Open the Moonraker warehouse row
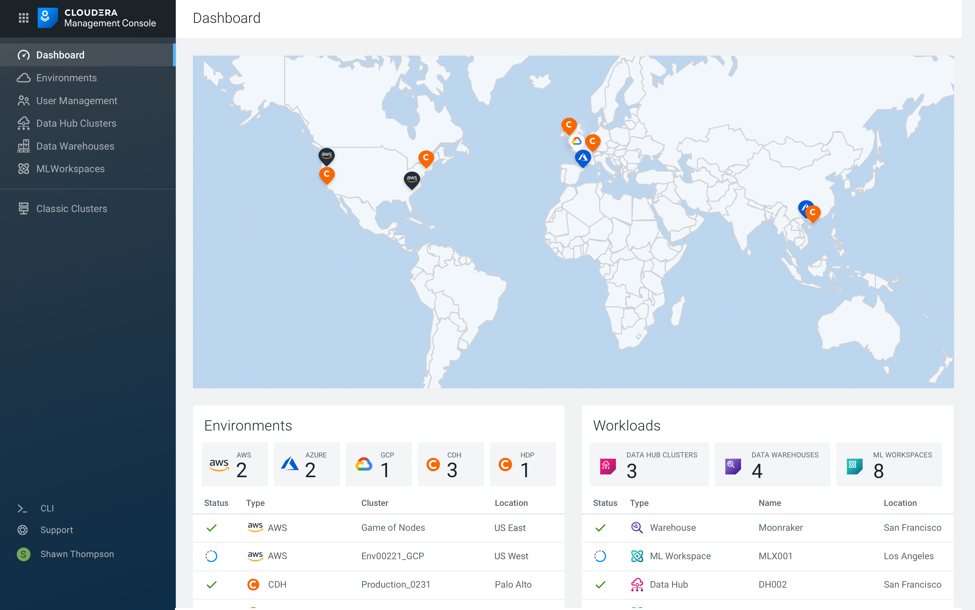The image size is (975, 610). click(767, 528)
